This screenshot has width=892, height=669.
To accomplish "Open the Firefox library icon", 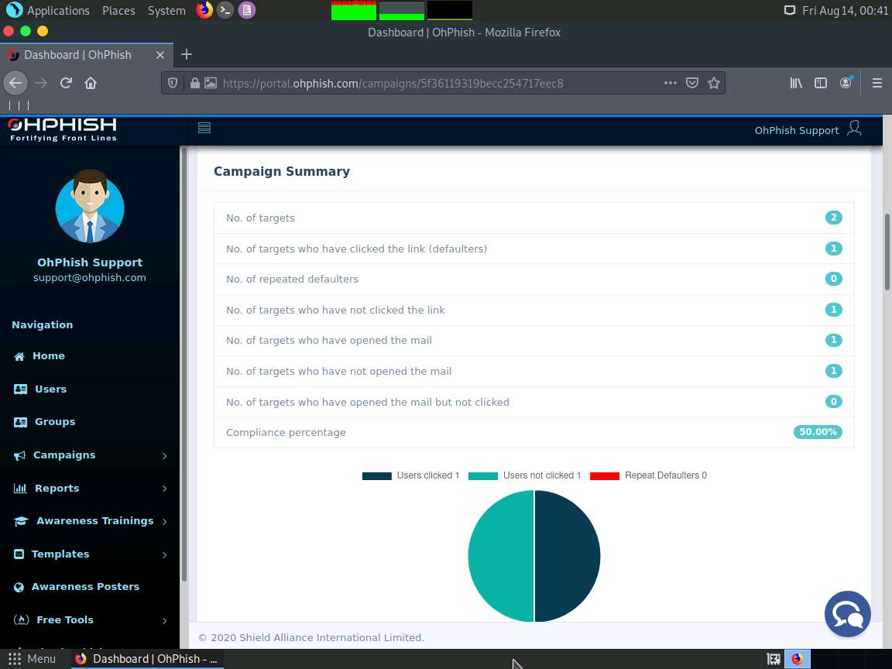I will tap(796, 83).
